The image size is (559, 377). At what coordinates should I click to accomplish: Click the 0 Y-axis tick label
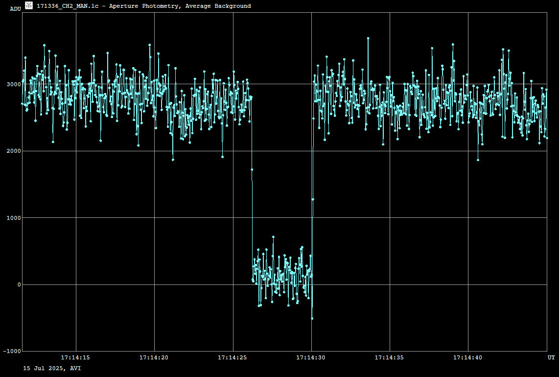(x=19, y=284)
